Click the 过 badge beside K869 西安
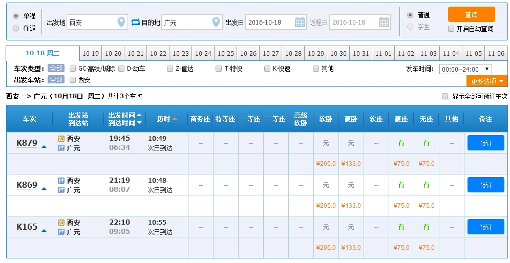Viewport: 510px width, 263px height. (61, 181)
